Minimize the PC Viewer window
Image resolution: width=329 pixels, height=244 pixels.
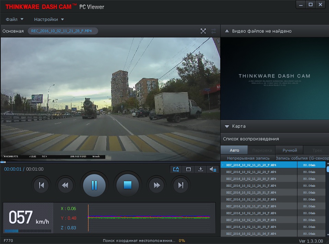click(x=301, y=4)
